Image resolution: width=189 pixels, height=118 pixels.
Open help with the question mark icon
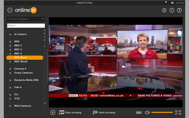coord(179,10)
